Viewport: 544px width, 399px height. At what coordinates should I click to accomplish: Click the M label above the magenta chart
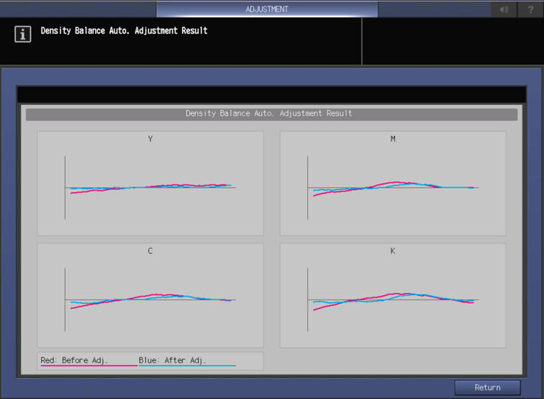393,139
